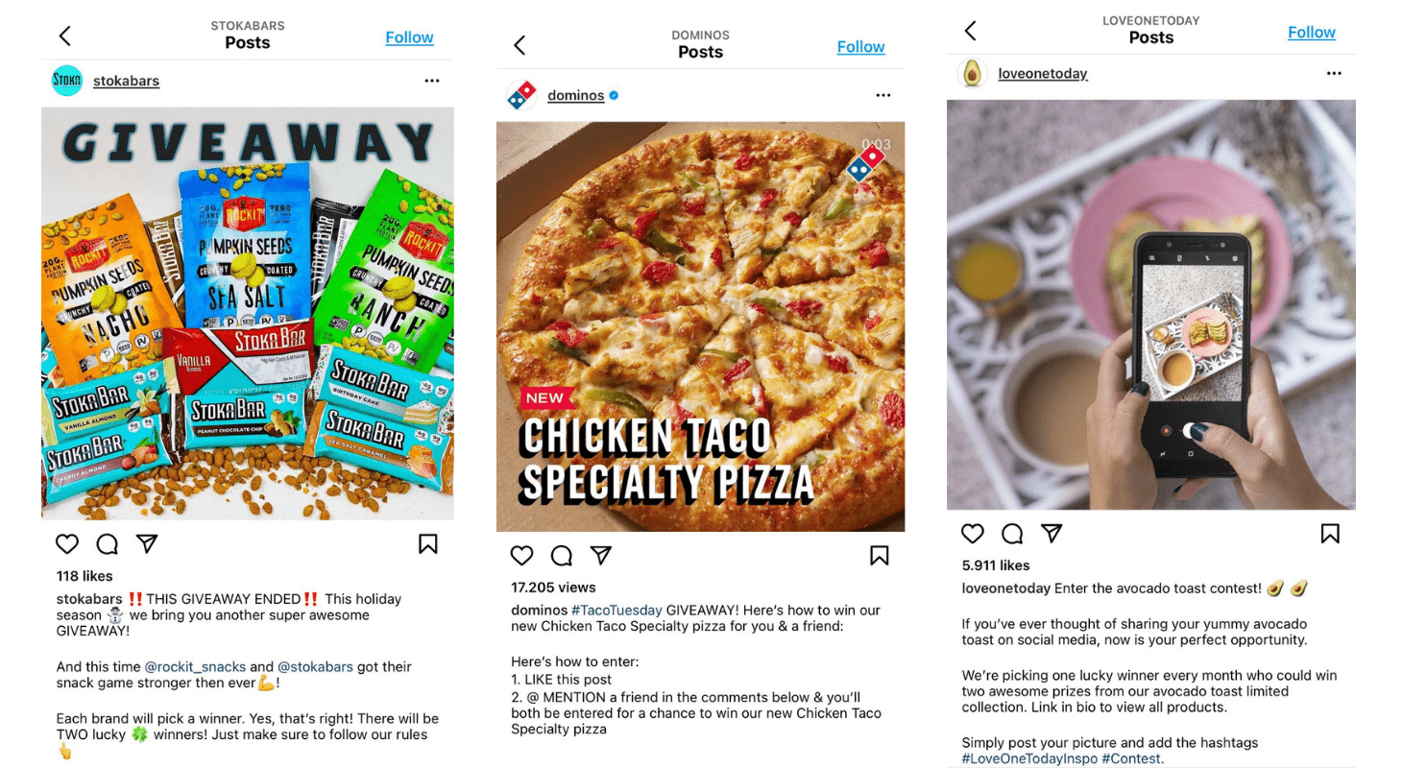Follow the Stokabars account
This screenshot has width=1402, height=768.
coord(409,37)
